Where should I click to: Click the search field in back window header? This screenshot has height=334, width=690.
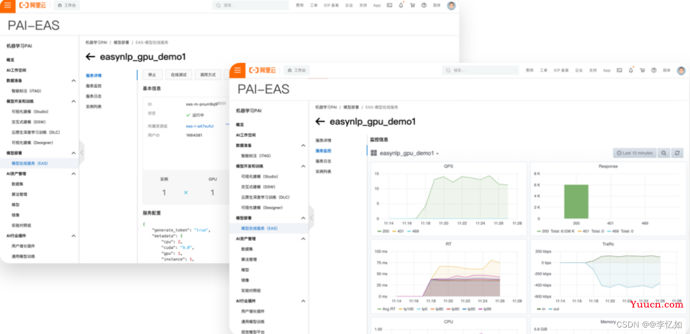[251, 5]
